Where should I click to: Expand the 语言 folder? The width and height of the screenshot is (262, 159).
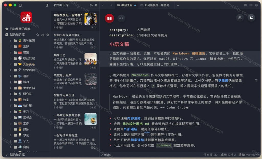pyautogui.click(x=11, y=76)
